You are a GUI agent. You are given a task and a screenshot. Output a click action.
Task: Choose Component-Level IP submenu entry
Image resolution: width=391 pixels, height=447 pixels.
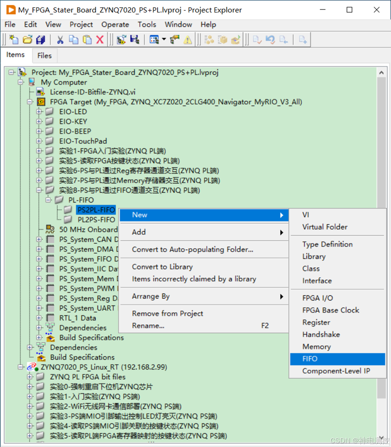337,371
